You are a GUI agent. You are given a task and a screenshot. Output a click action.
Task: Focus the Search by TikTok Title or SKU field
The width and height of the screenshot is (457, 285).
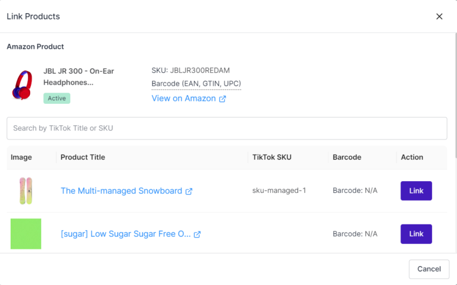[x=227, y=128]
